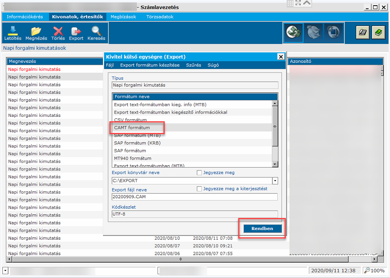Click the expand arrows icon at top
This screenshot has height=278, width=390.
(x=298, y=3)
